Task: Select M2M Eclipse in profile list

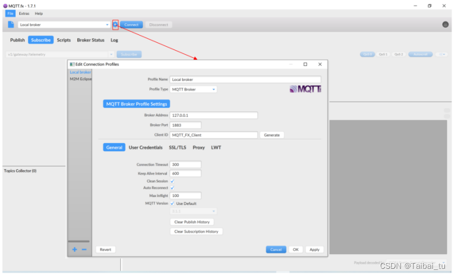Action: [80, 79]
